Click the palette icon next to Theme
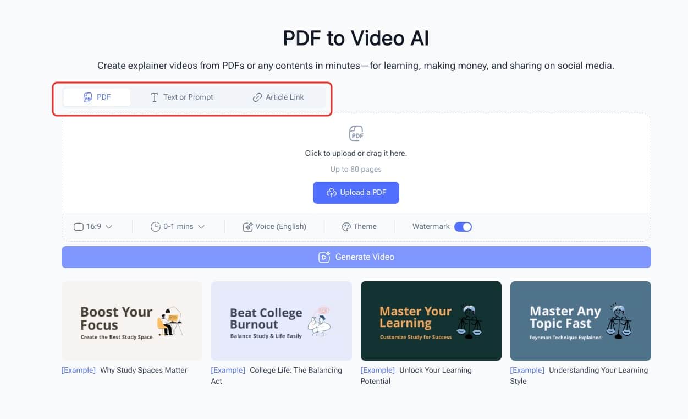 346,227
